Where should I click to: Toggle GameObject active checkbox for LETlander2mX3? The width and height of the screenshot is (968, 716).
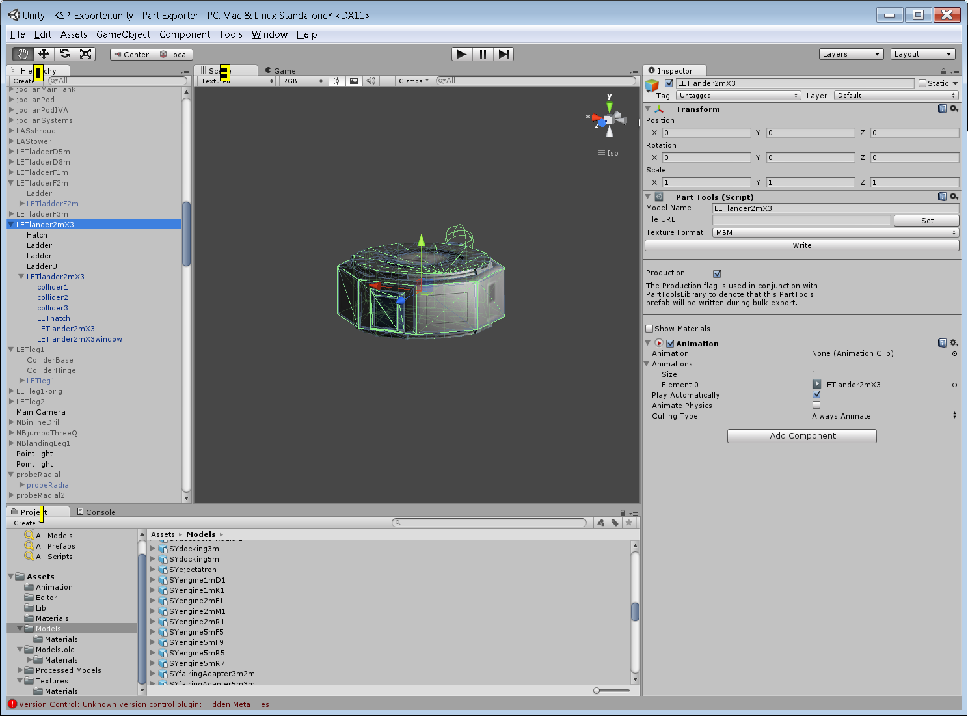669,83
